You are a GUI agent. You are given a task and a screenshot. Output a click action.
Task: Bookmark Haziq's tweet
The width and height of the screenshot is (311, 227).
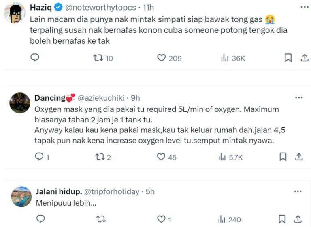[x=288, y=58]
